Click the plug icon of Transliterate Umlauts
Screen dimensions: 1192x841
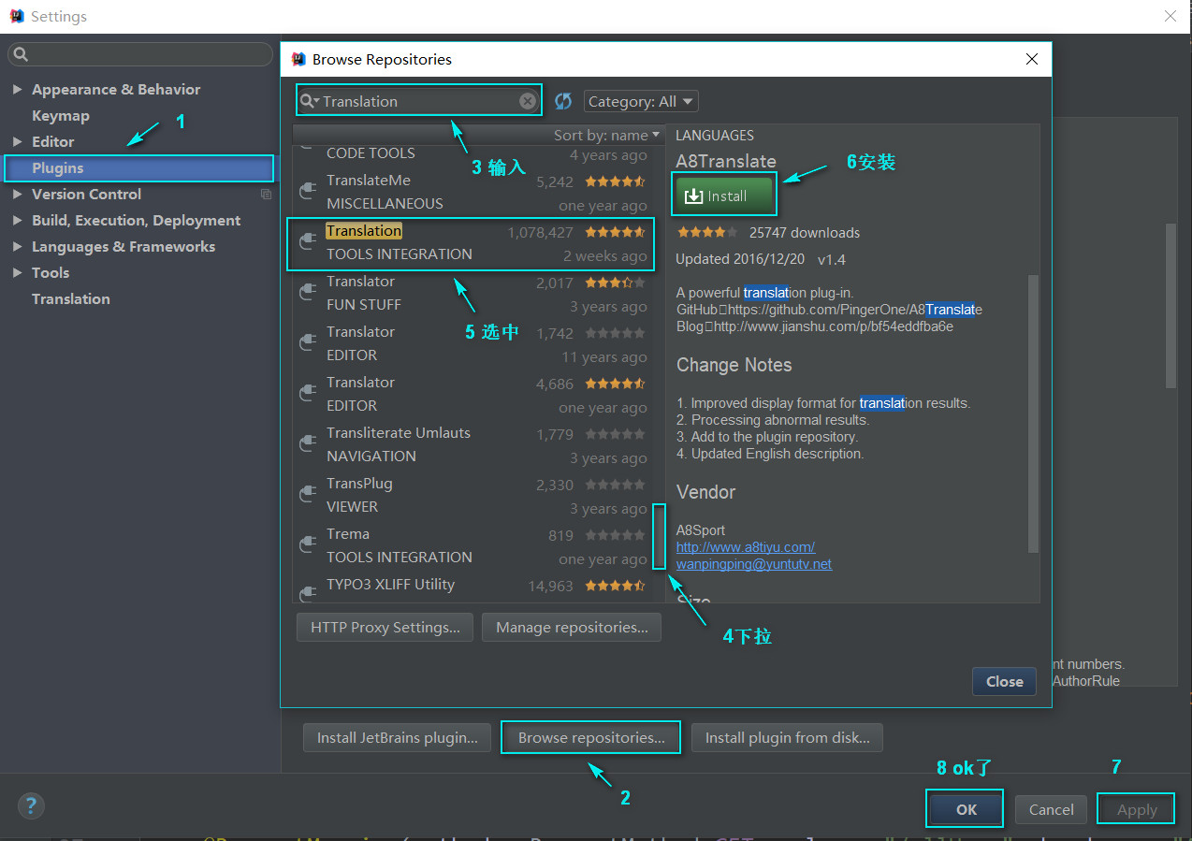click(307, 444)
